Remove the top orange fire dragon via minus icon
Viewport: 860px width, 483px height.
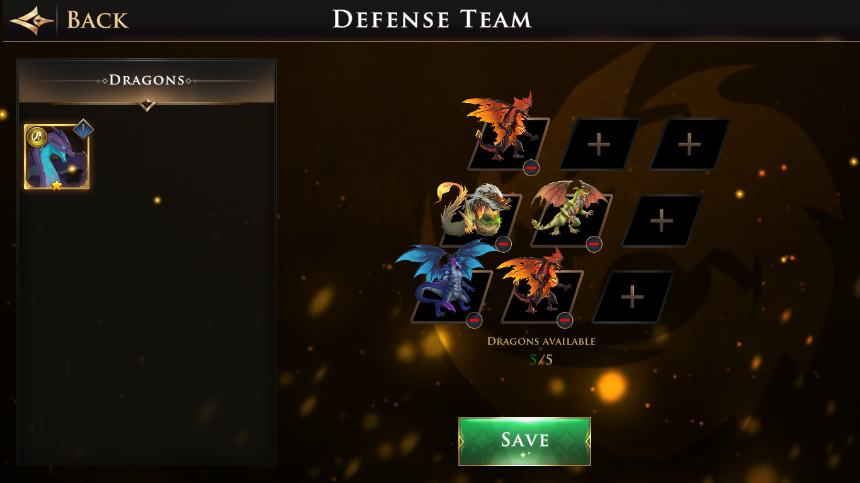coord(531,167)
